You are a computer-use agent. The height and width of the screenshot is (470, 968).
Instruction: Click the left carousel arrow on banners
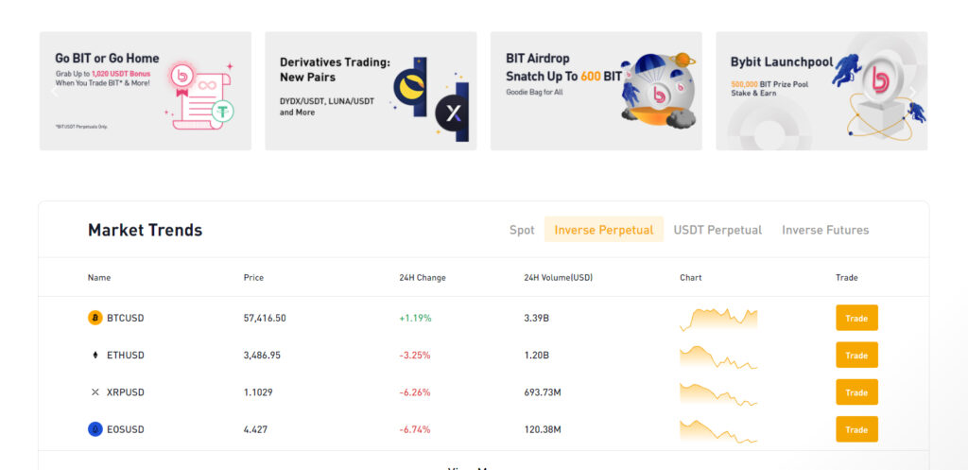[x=54, y=92]
